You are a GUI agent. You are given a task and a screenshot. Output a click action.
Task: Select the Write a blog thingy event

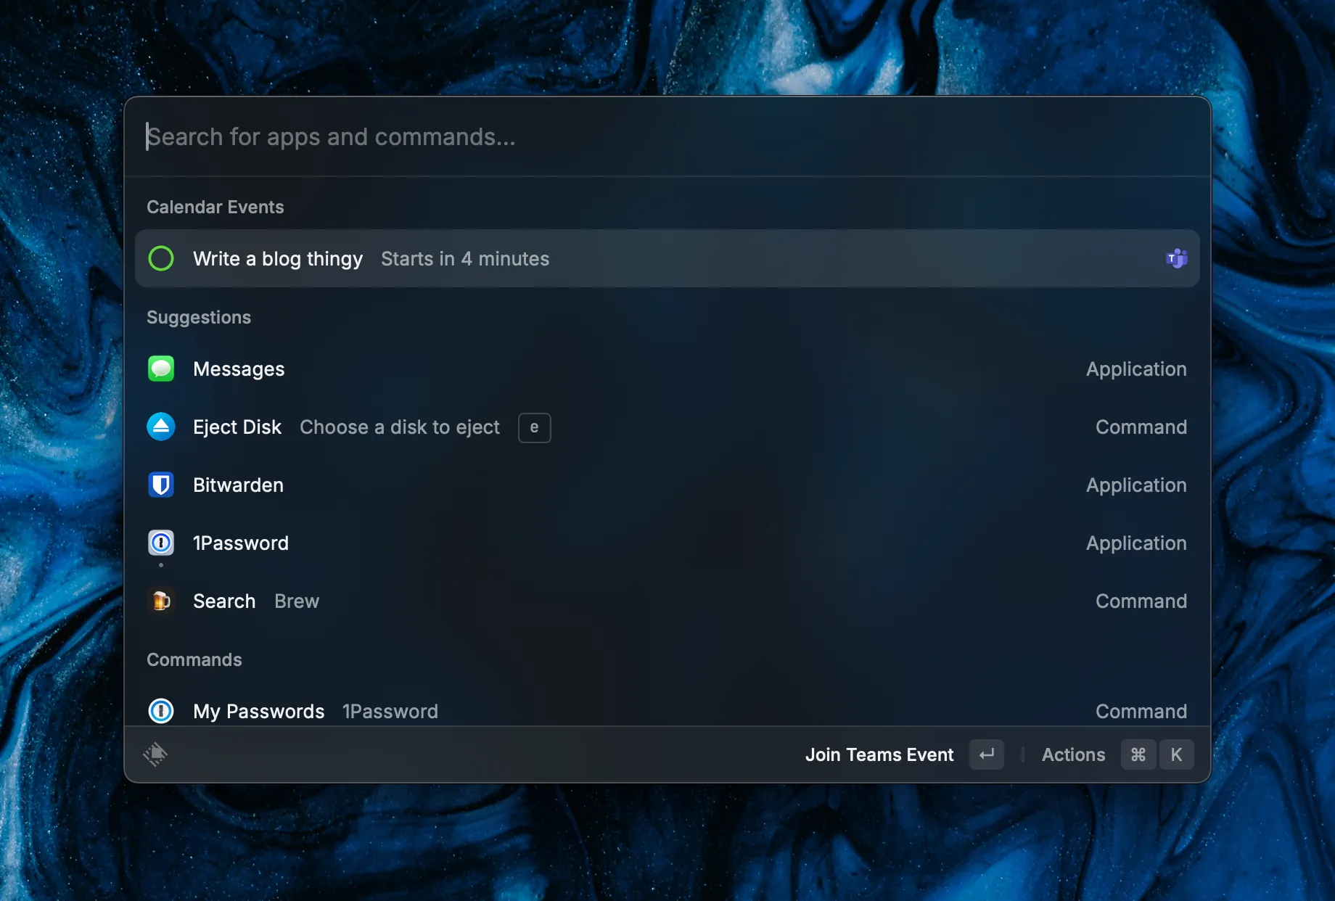(278, 259)
